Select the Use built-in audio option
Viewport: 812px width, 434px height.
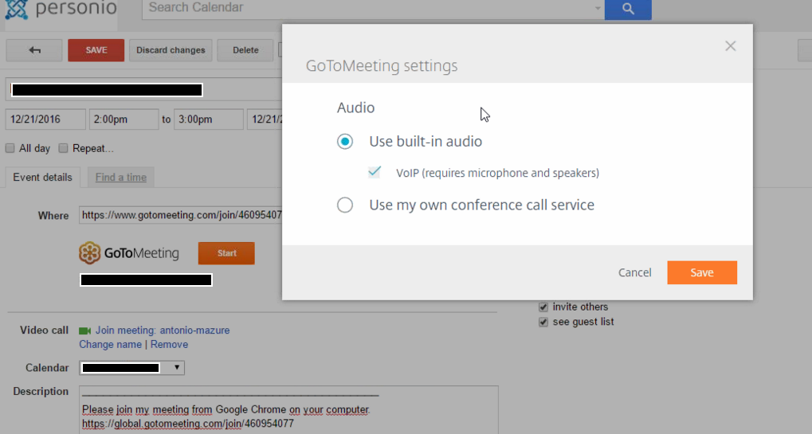pos(345,141)
